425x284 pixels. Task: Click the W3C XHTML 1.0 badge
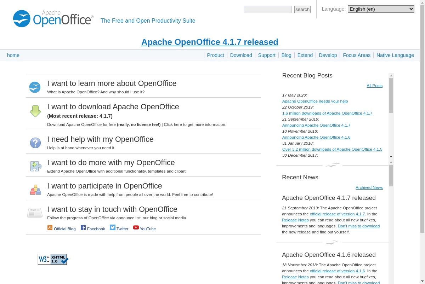pos(53,259)
